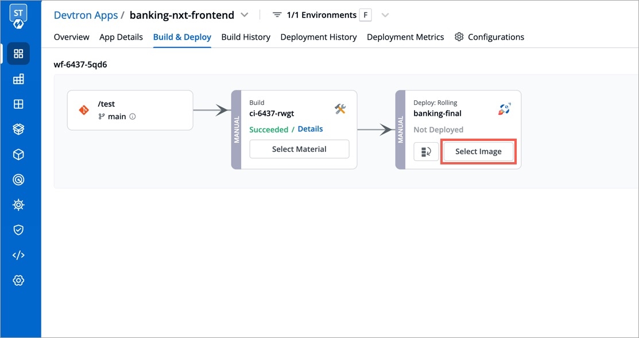Click the Select Material button

click(x=299, y=149)
